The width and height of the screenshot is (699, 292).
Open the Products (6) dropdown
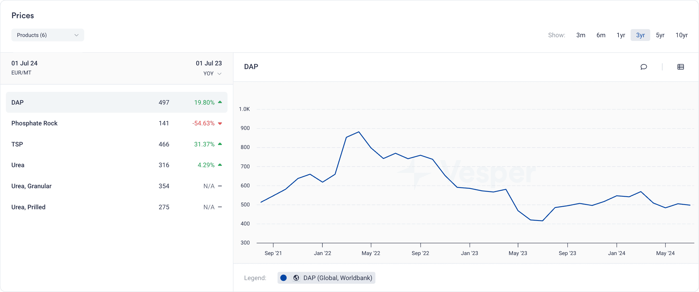tap(48, 35)
